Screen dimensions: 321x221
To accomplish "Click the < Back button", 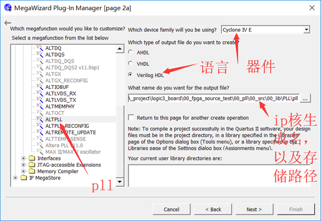I will click(x=213, y=209).
